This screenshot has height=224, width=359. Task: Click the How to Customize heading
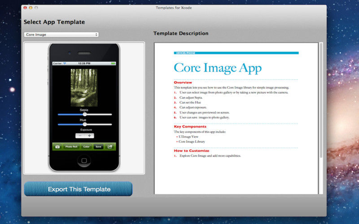point(192,151)
